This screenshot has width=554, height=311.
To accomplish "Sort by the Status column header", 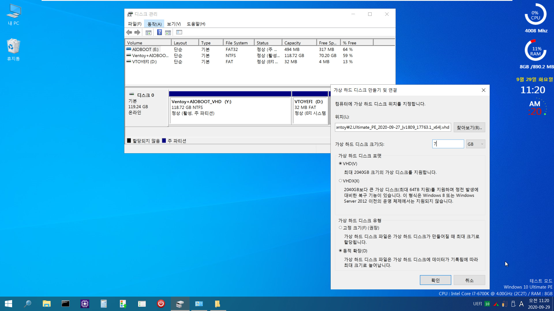I will tap(268, 43).
